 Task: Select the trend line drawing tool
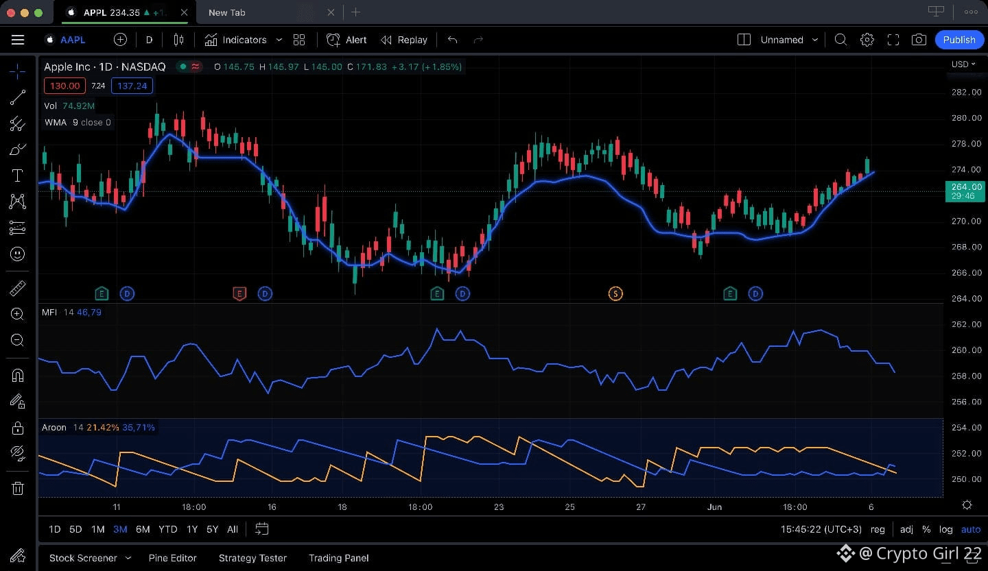pos(18,97)
